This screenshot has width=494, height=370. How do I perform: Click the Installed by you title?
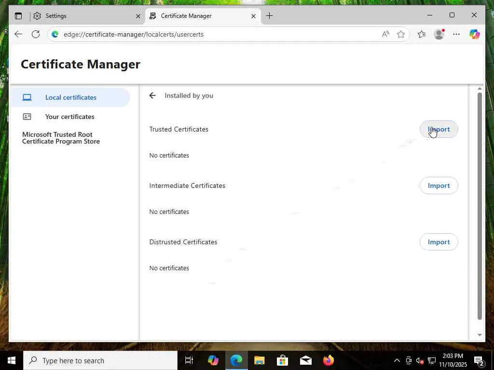(x=189, y=96)
